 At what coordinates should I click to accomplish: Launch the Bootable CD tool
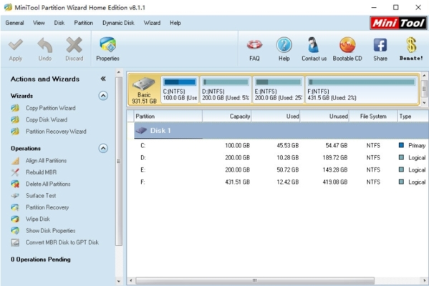tap(347, 49)
